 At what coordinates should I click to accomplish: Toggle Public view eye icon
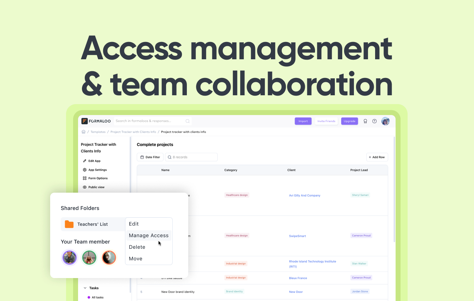(85, 187)
